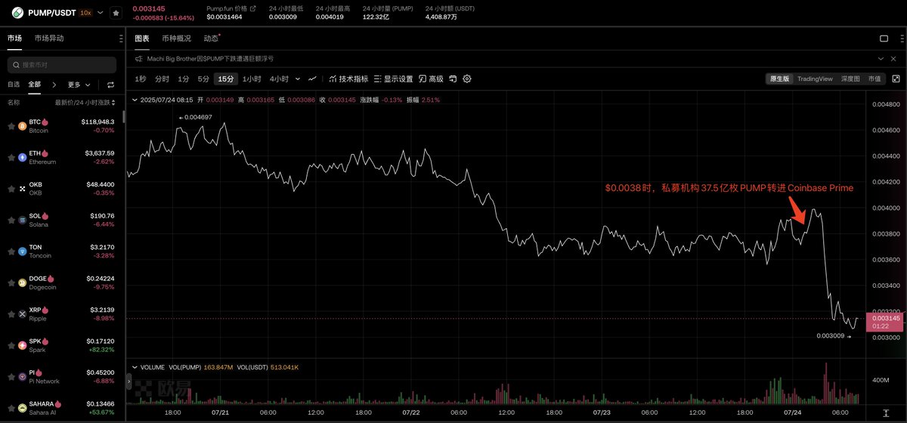Viewport: 907px width, 423px height.
Task: Select the SOL Solana row
Action: [62, 220]
